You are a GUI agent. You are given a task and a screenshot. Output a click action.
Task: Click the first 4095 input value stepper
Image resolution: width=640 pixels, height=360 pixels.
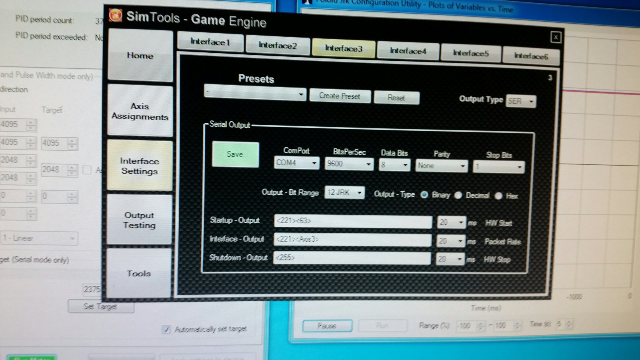pos(31,125)
